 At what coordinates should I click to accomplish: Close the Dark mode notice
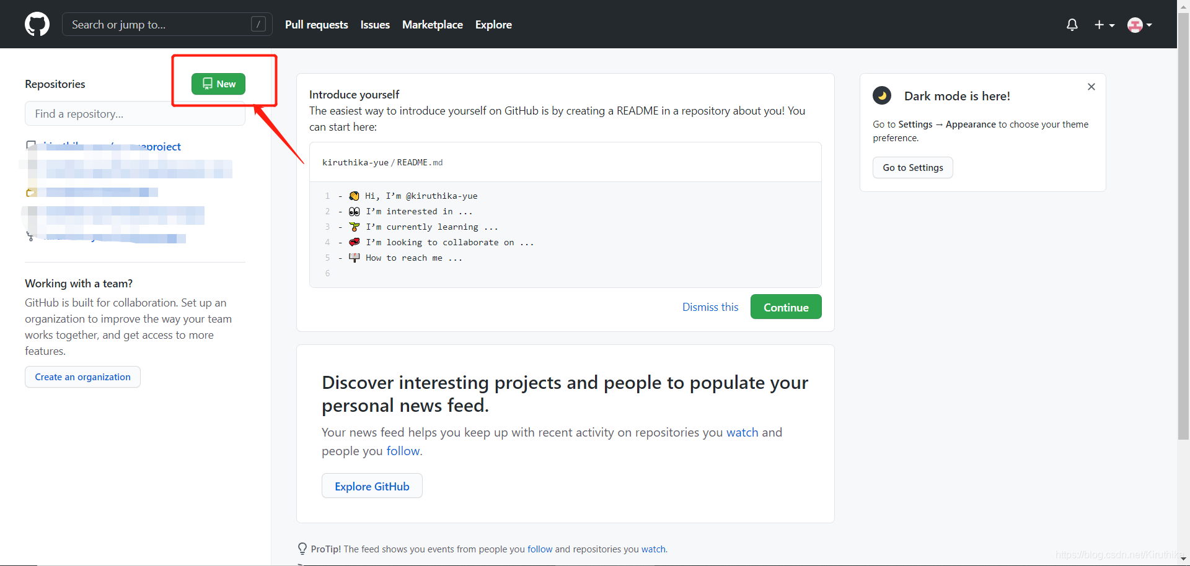[1091, 87]
